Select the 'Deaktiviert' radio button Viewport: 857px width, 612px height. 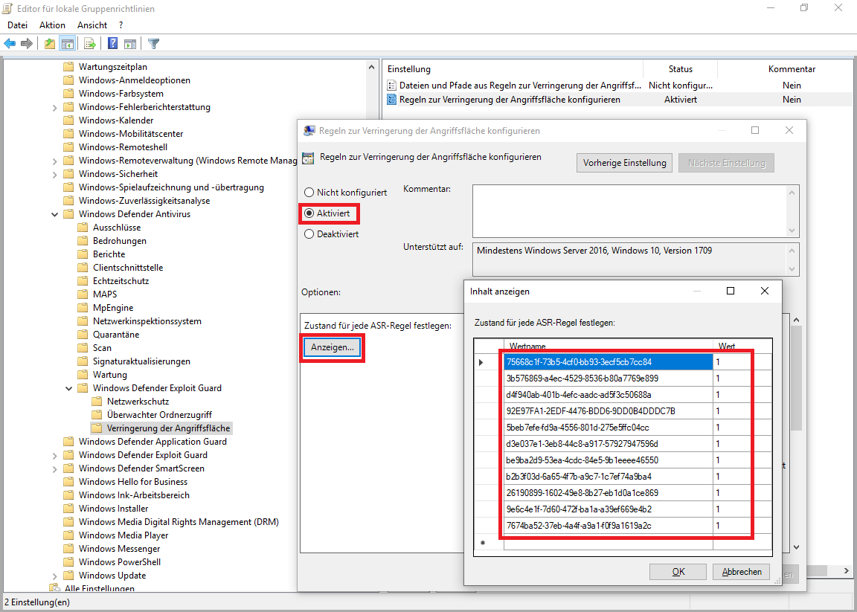click(x=309, y=234)
